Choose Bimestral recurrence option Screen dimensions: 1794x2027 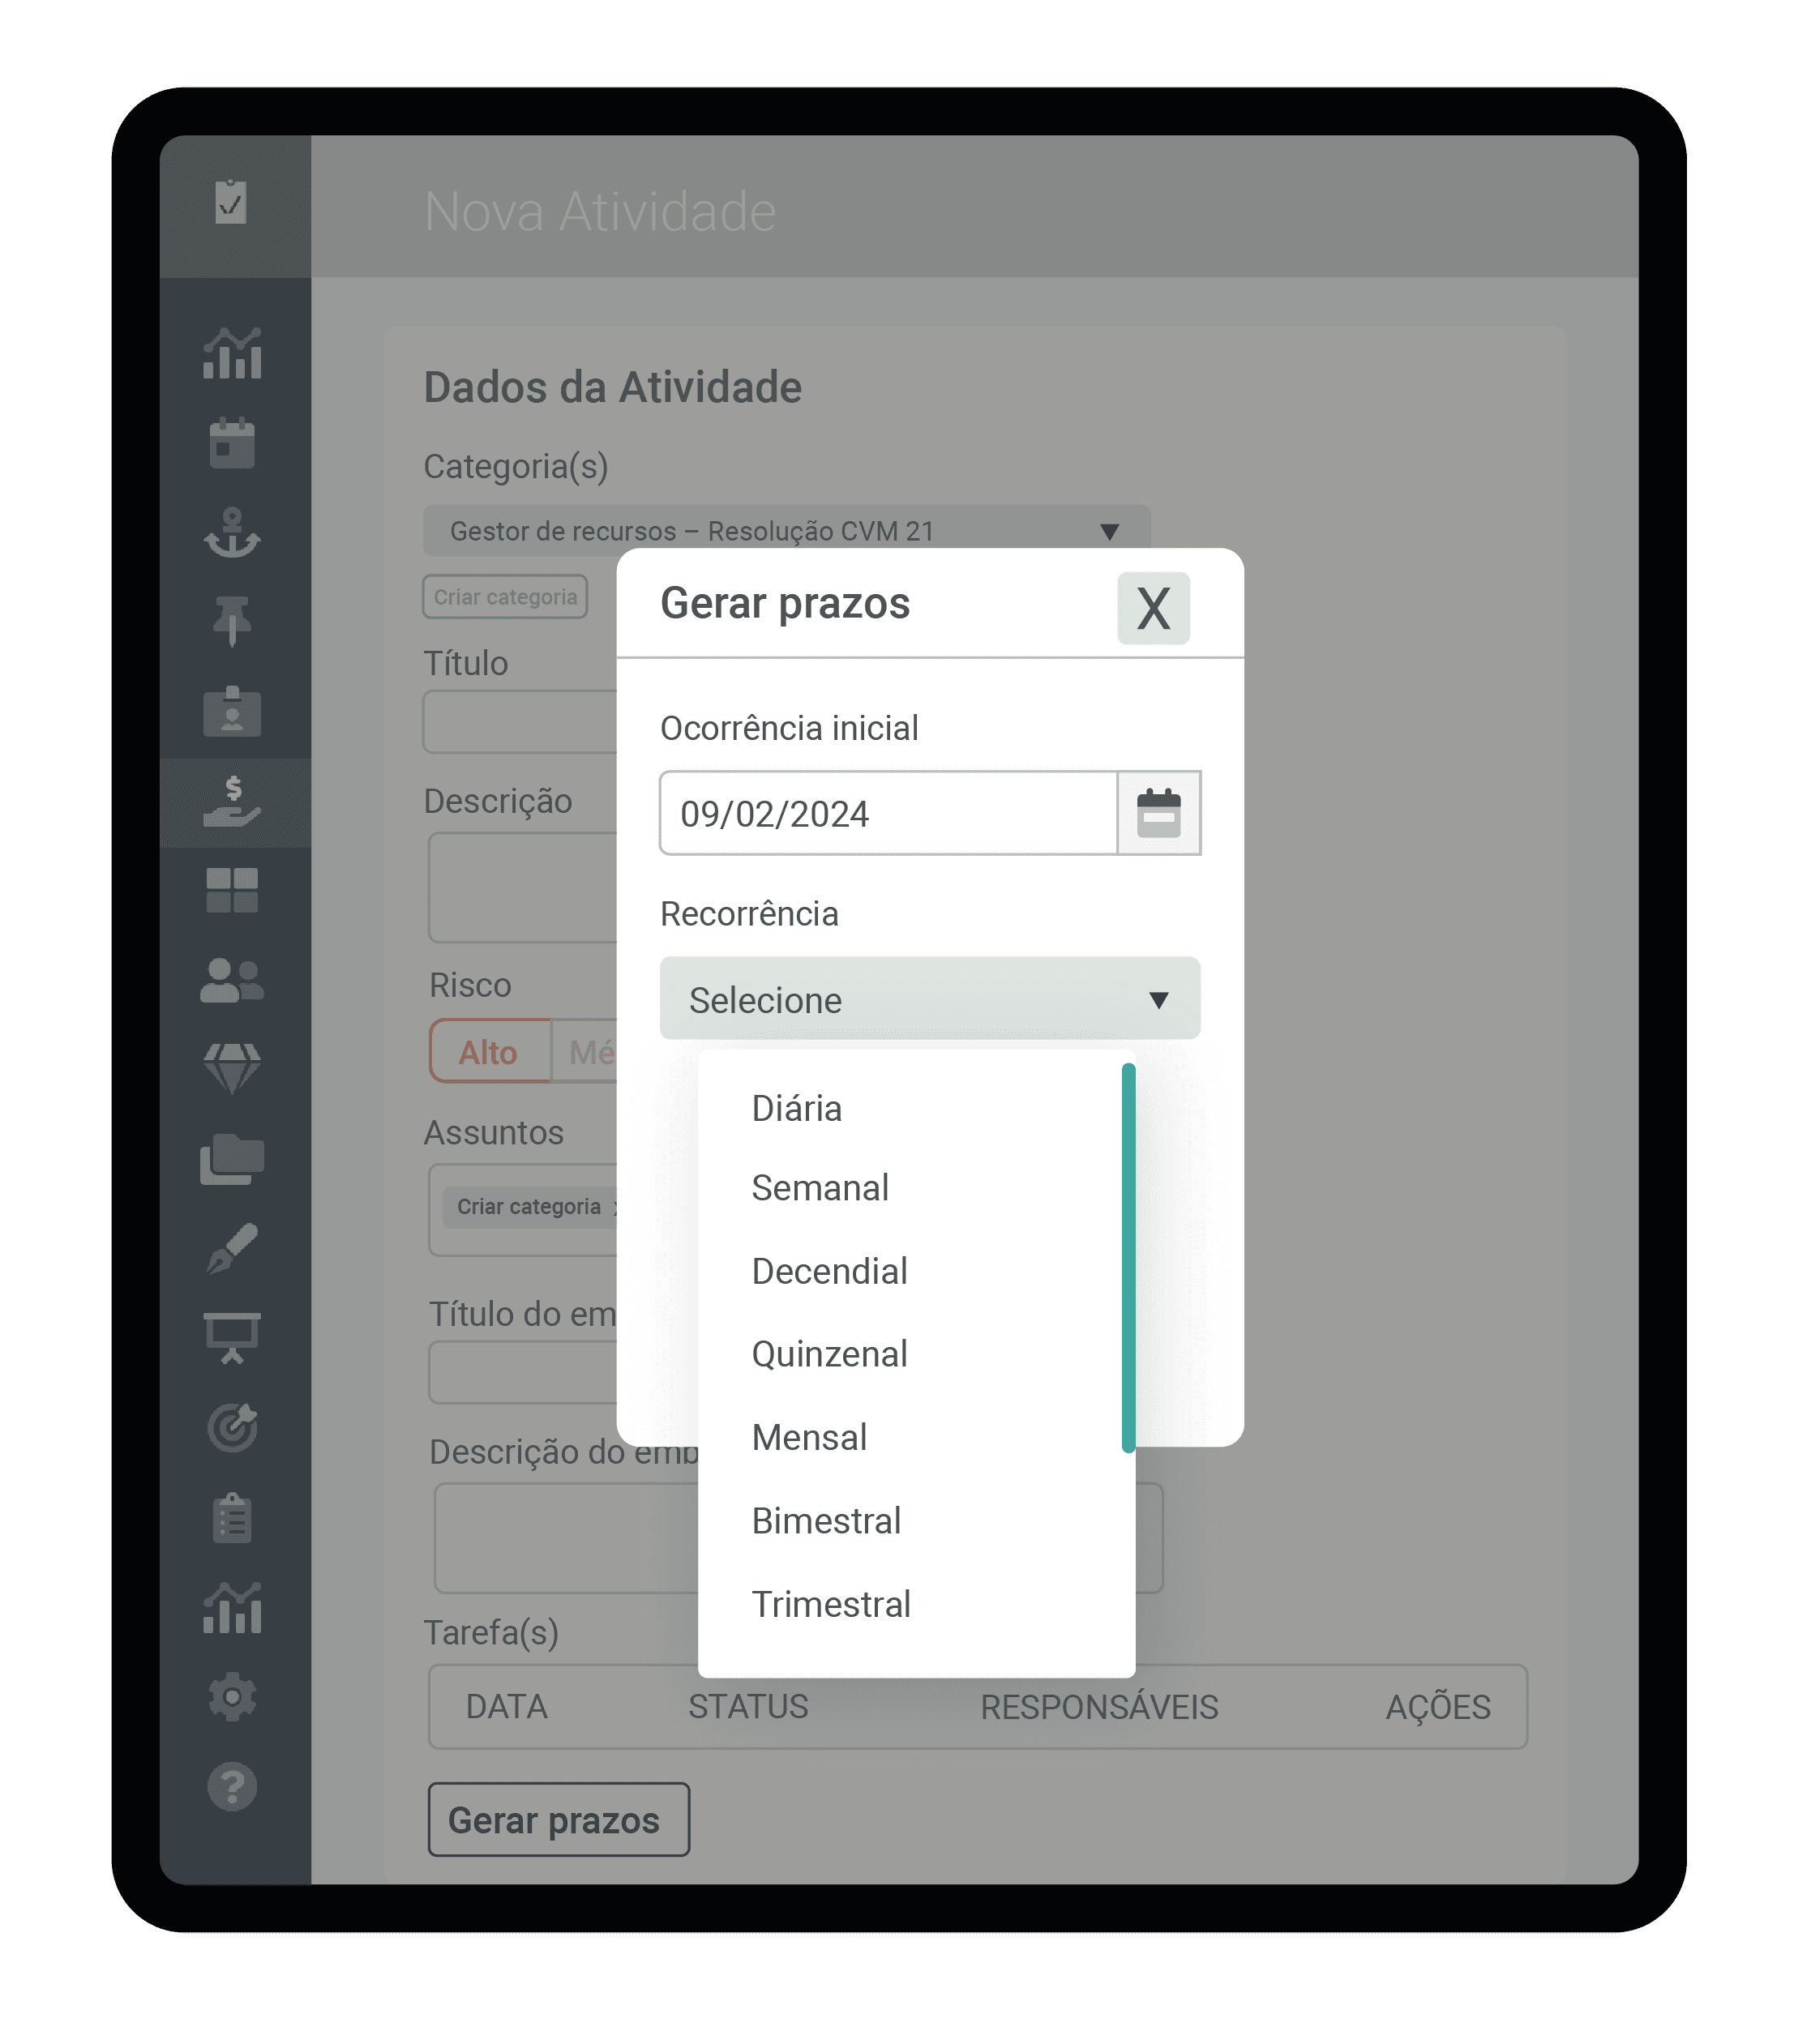click(826, 1520)
